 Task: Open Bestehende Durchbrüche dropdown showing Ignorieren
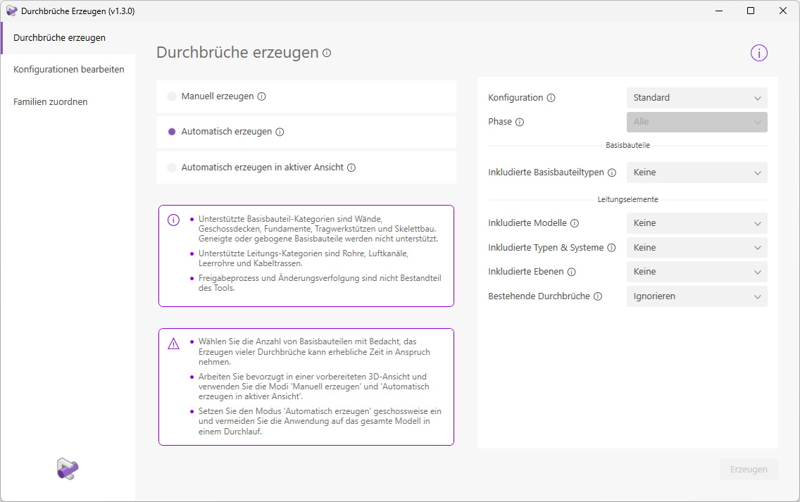point(696,296)
